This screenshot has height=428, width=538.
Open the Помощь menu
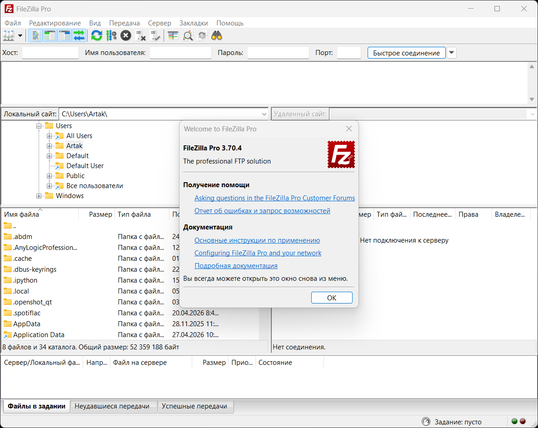pyautogui.click(x=230, y=23)
